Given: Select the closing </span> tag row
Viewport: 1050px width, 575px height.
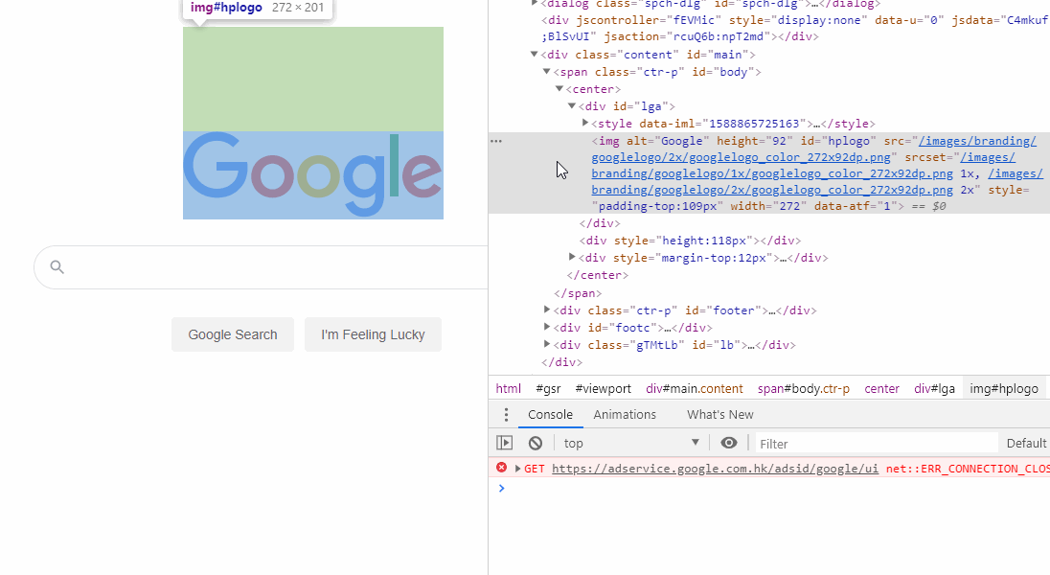Looking at the screenshot, I should [578, 293].
